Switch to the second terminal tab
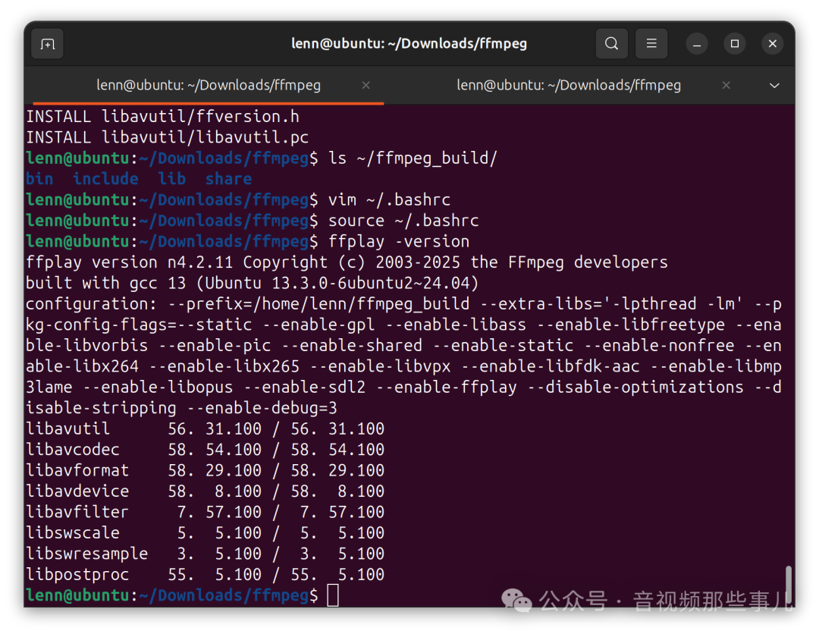The height and width of the screenshot is (634, 819). point(569,85)
